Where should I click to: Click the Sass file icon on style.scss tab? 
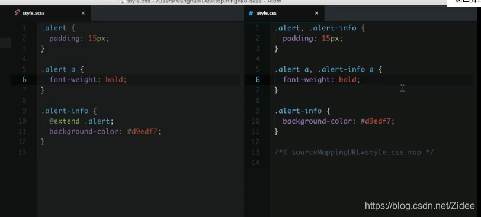[17, 13]
